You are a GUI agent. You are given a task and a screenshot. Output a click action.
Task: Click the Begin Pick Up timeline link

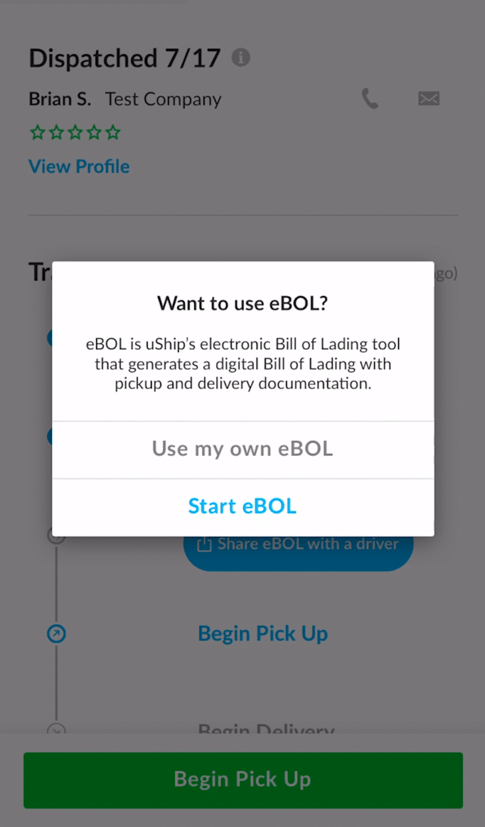(x=263, y=633)
